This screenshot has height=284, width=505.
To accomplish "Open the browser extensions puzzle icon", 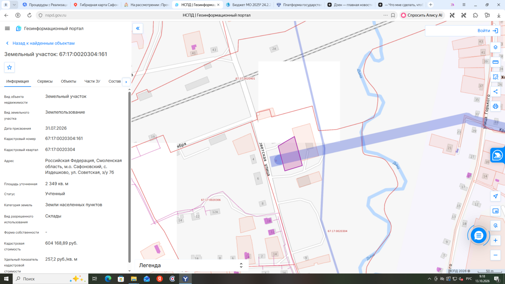I will (476, 15).
